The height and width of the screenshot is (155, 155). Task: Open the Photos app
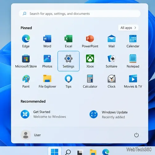[x=47, y=61]
